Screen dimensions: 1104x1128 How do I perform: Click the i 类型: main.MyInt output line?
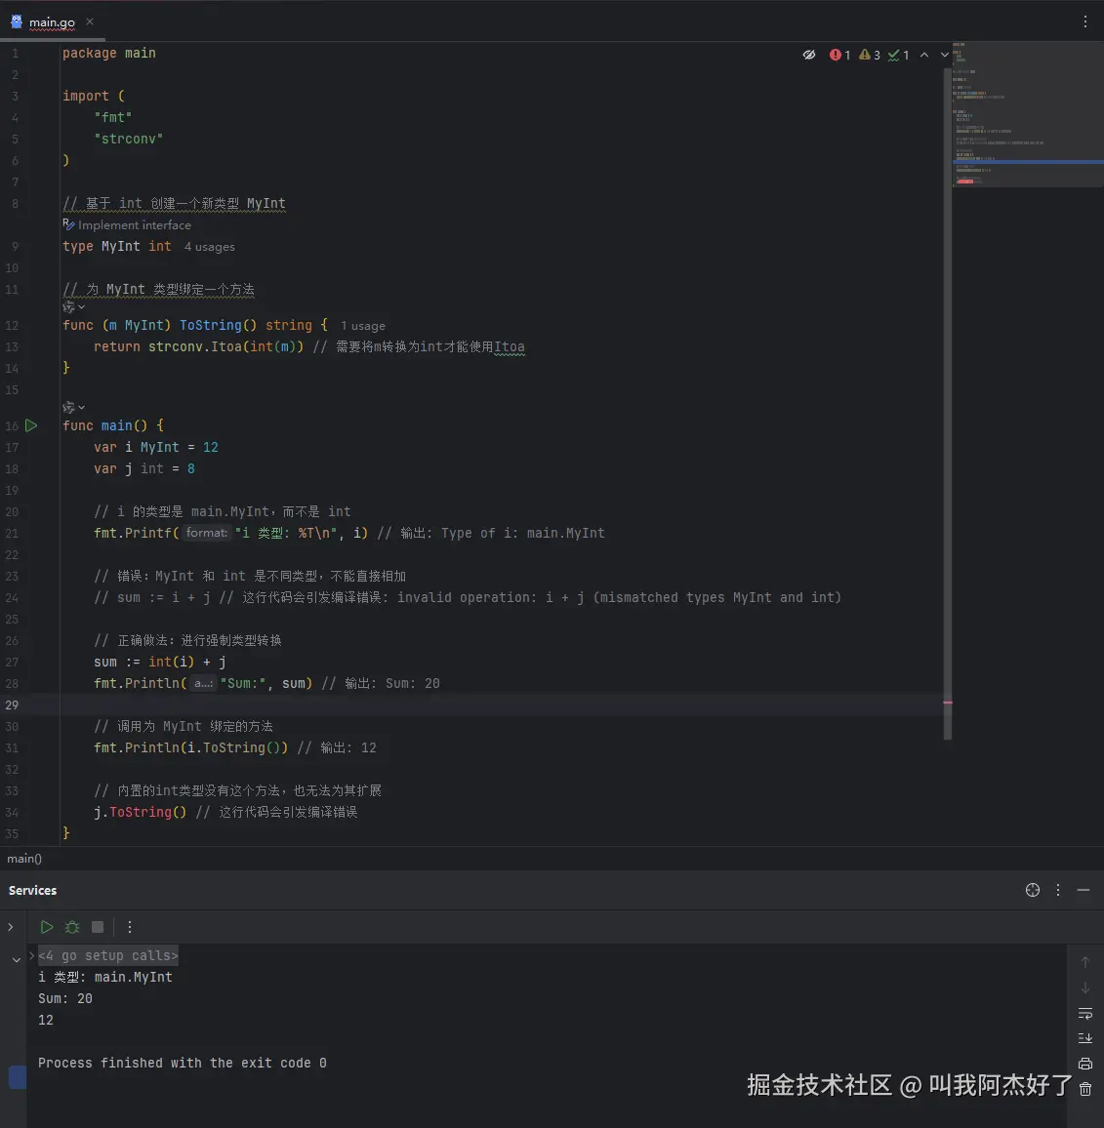pos(105,977)
